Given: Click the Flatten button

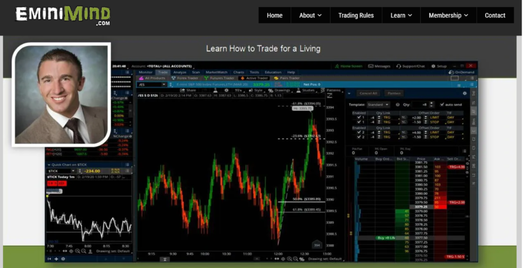Looking at the screenshot, I should (x=394, y=94).
